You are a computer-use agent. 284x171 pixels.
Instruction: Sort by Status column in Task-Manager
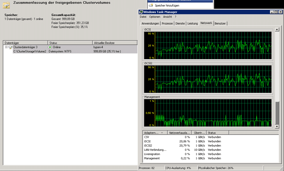coord(218,133)
